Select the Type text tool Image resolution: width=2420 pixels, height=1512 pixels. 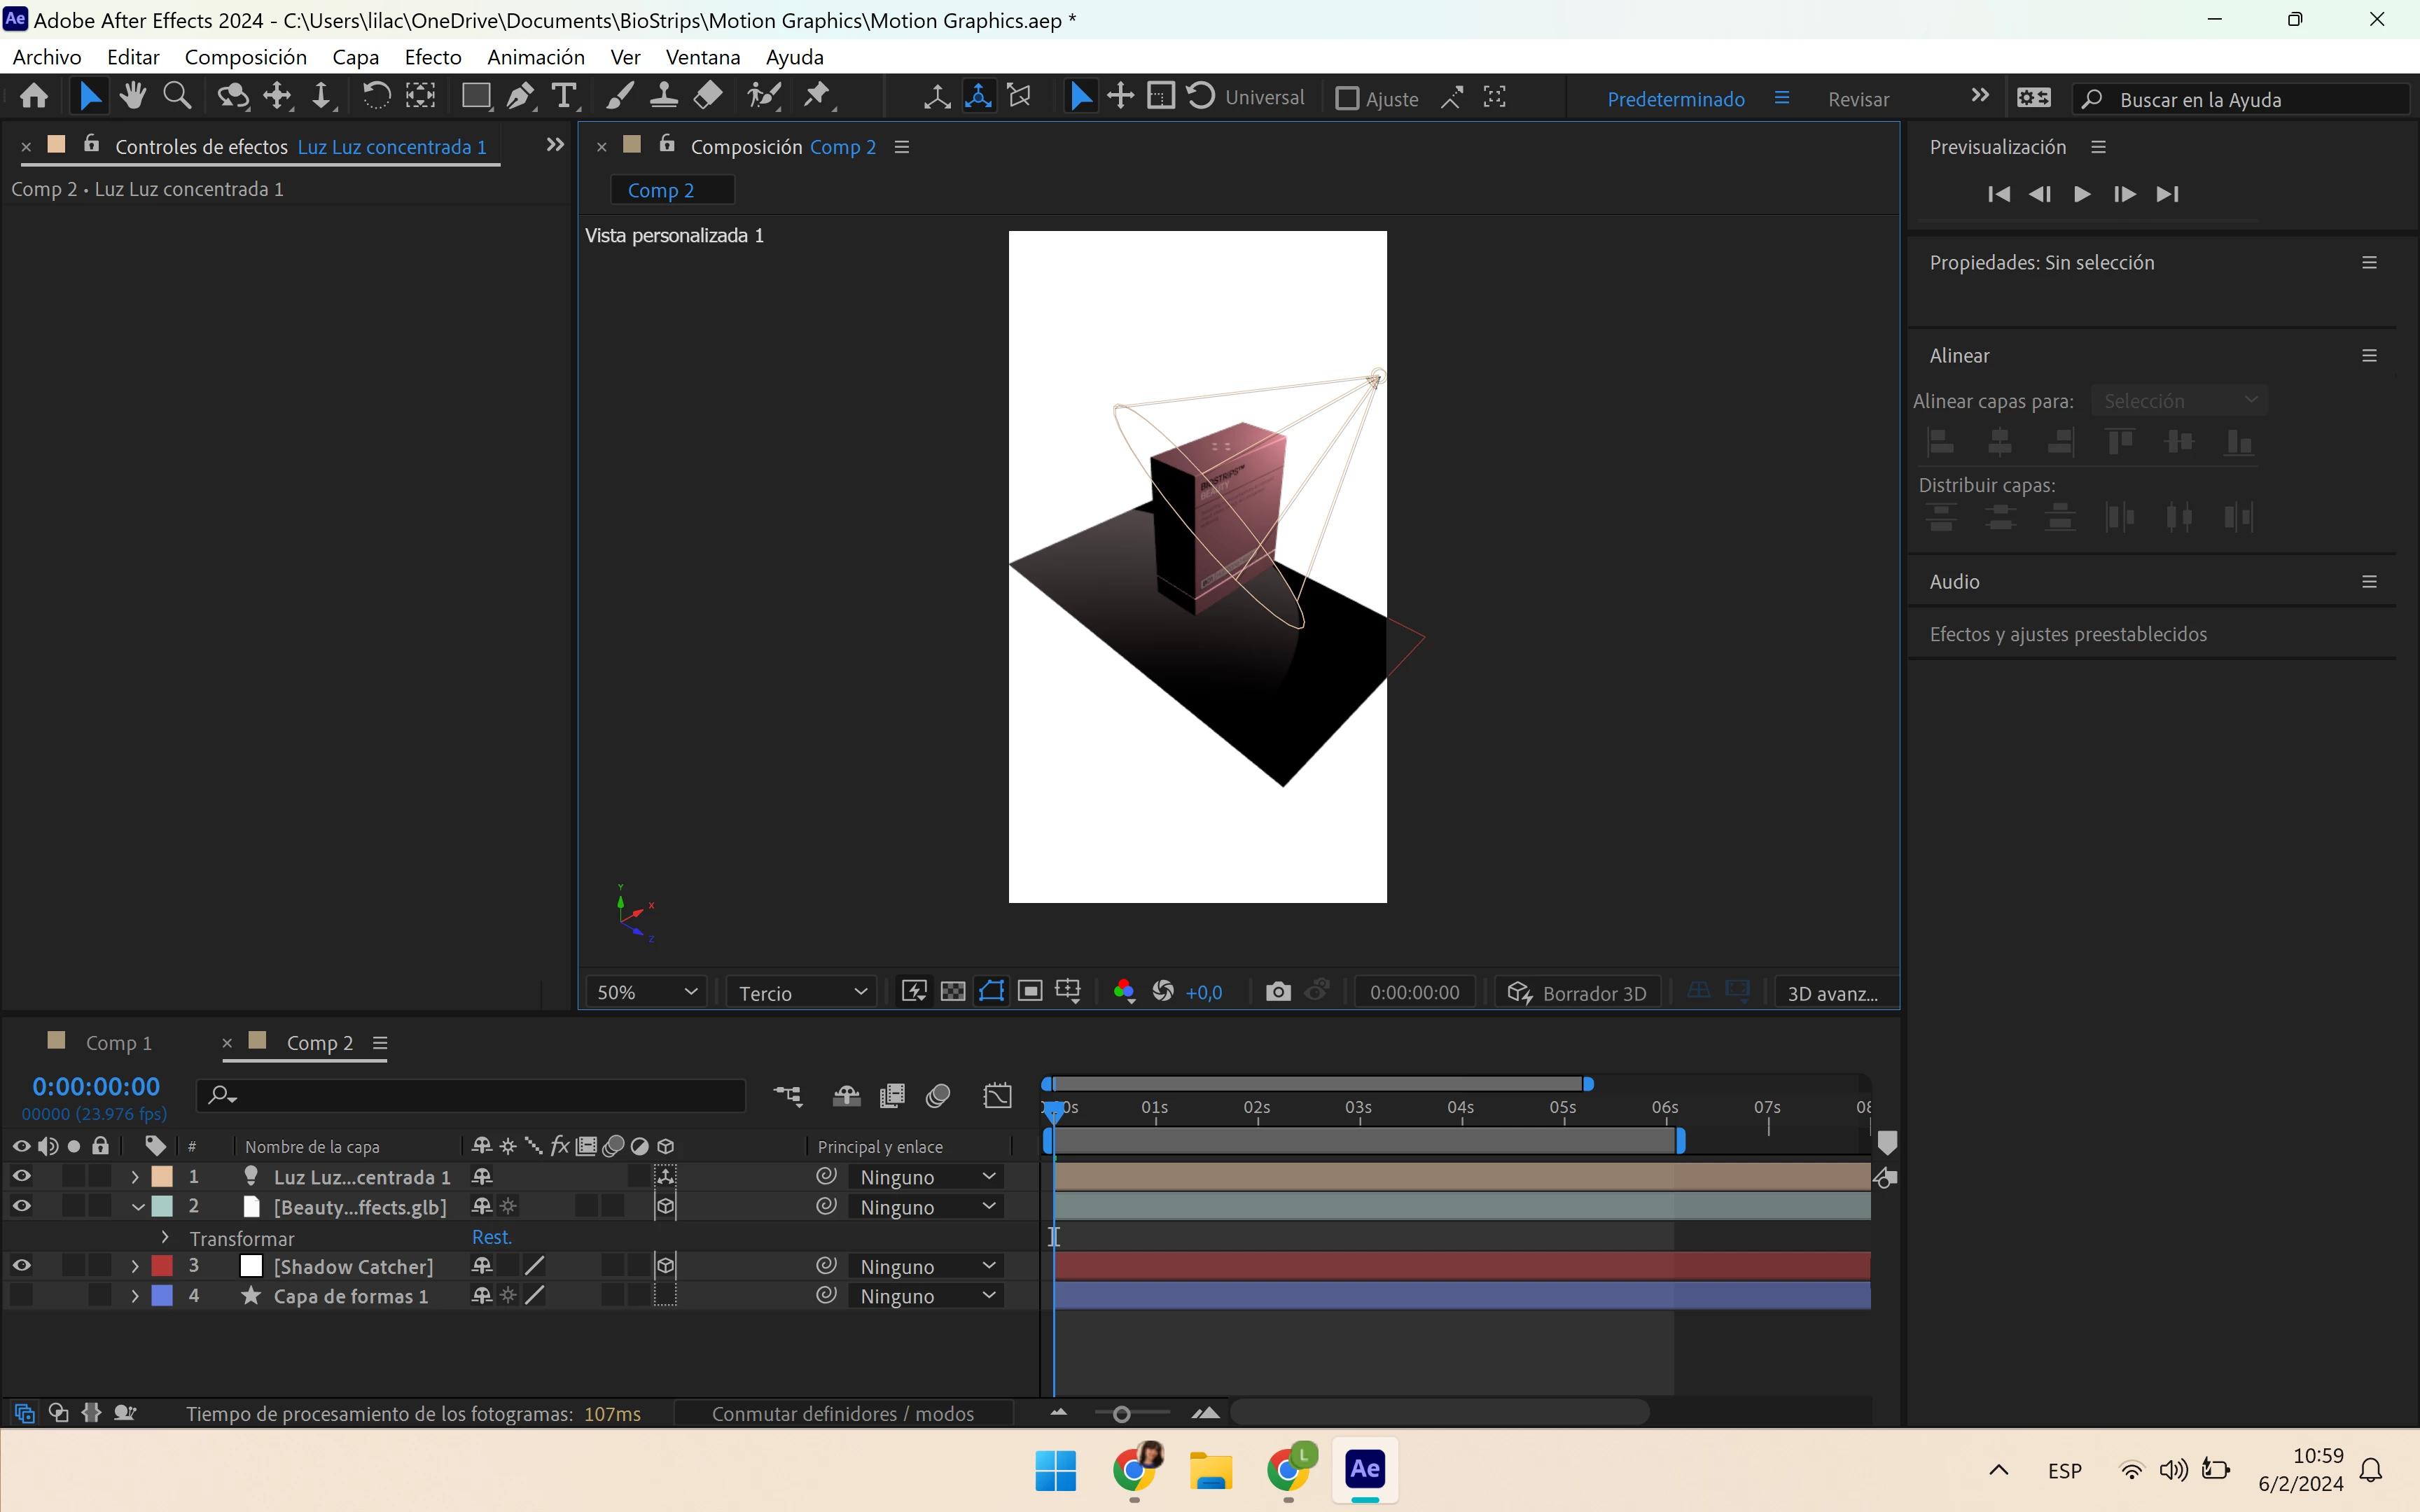(x=564, y=97)
